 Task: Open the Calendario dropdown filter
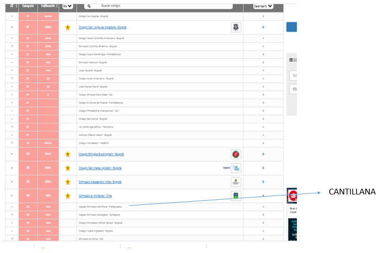tap(263, 6)
